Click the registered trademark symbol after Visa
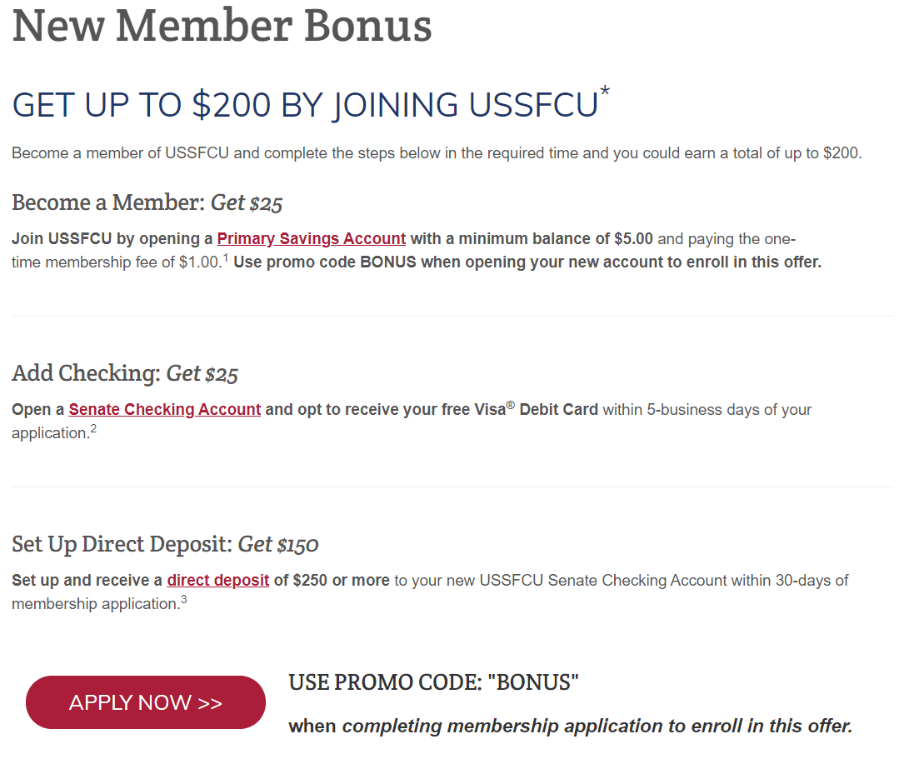The image size is (899, 759). [510, 405]
